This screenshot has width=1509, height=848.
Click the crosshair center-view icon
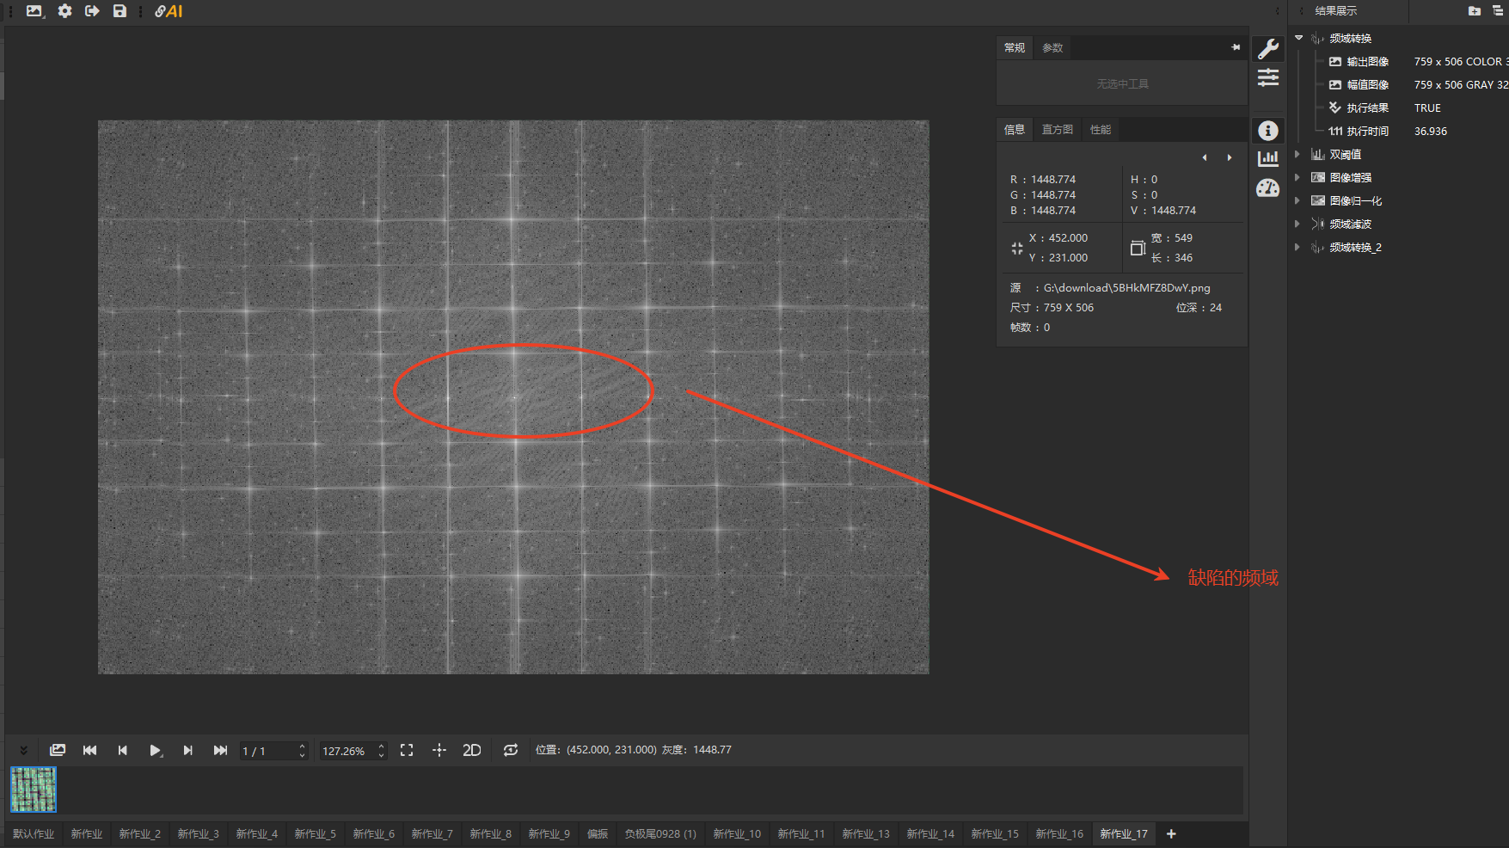pos(439,750)
